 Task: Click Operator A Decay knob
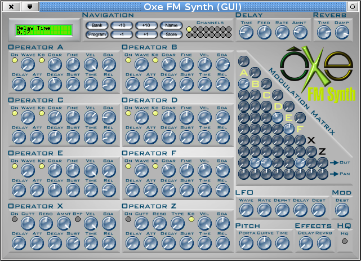55,85
